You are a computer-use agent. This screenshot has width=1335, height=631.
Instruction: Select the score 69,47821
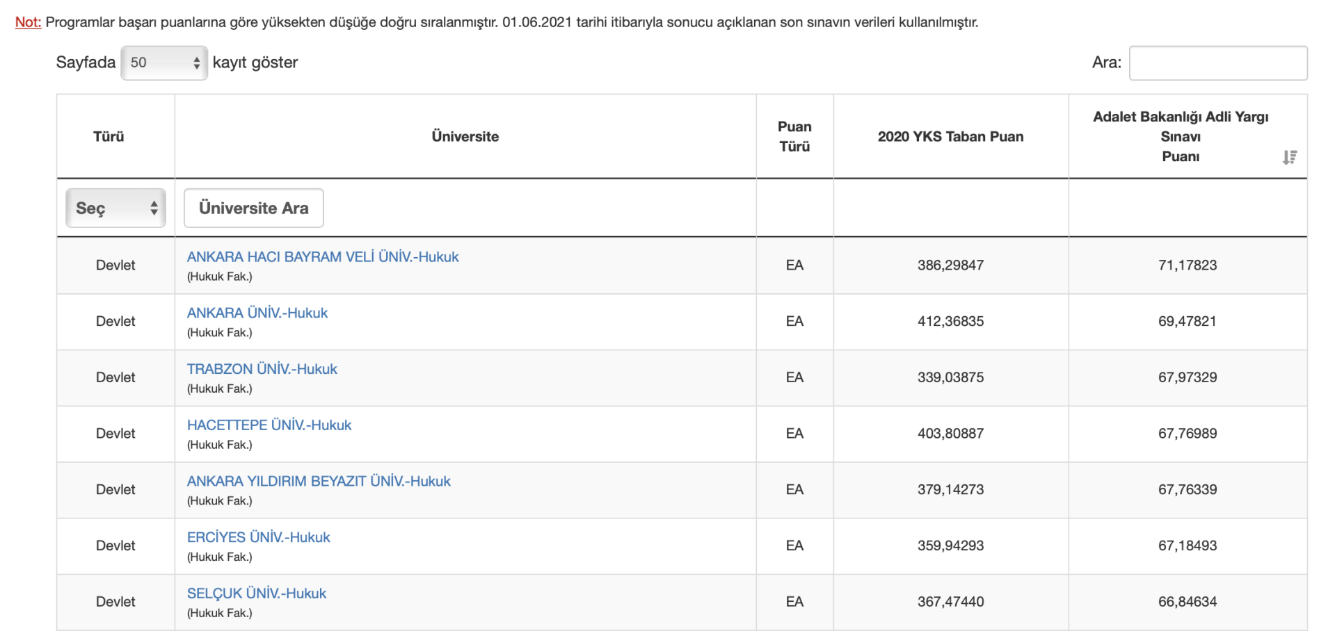click(x=1188, y=322)
